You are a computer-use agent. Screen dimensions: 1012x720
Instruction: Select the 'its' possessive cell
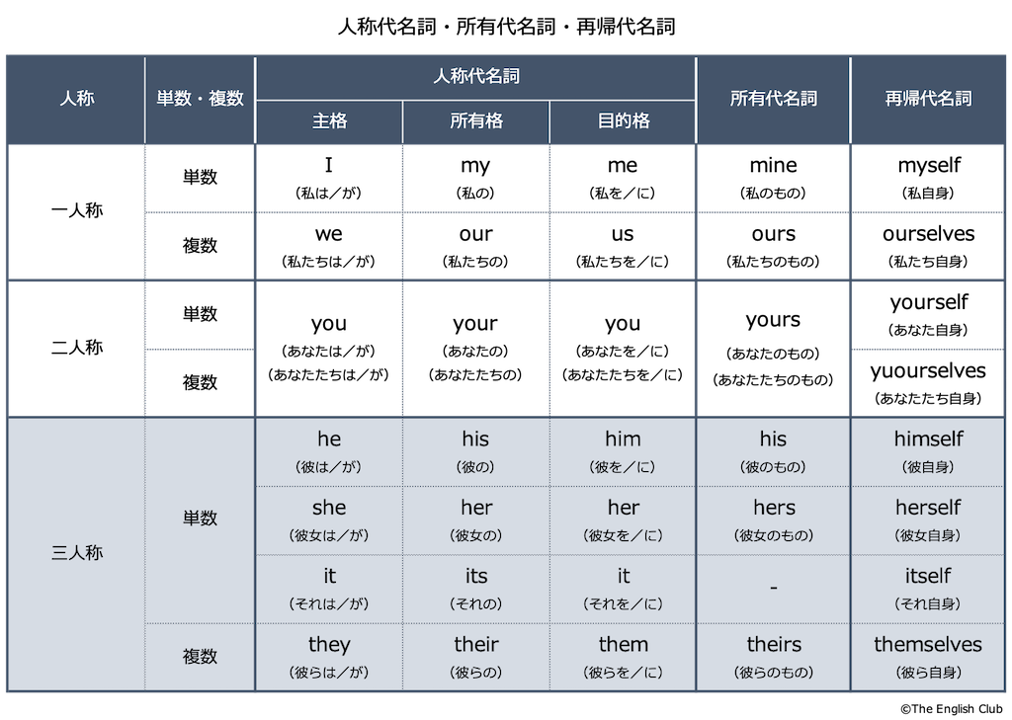tap(475, 589)
